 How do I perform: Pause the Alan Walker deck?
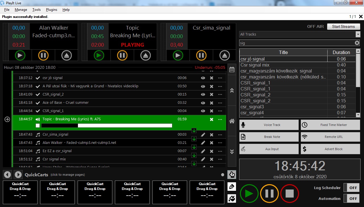click(43, 55)
